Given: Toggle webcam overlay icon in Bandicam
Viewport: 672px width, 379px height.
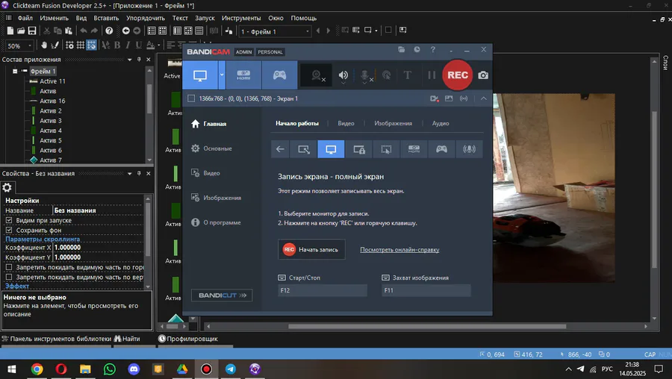Looking at the screenshot, I should tap(317, 75).
